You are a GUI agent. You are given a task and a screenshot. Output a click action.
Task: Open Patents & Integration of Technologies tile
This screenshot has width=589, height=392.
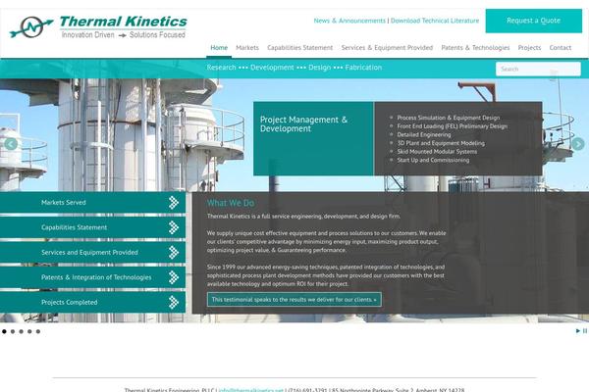tap(92, 277)
